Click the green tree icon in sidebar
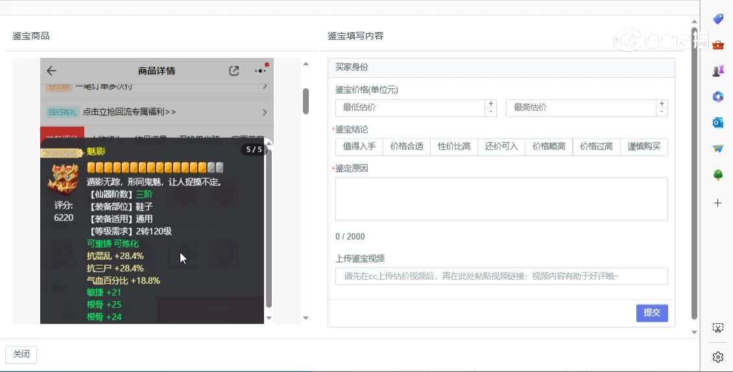Image resolution: width=733 pixels, height=372 pixels. (718, 175)
